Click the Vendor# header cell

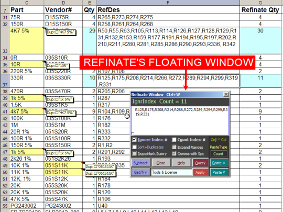pos(63,10)
